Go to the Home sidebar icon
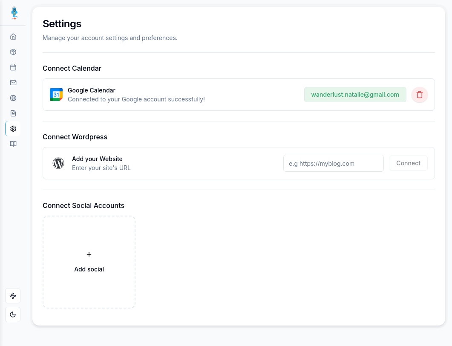This screenshot has width=452, height=346. (13, 37)
